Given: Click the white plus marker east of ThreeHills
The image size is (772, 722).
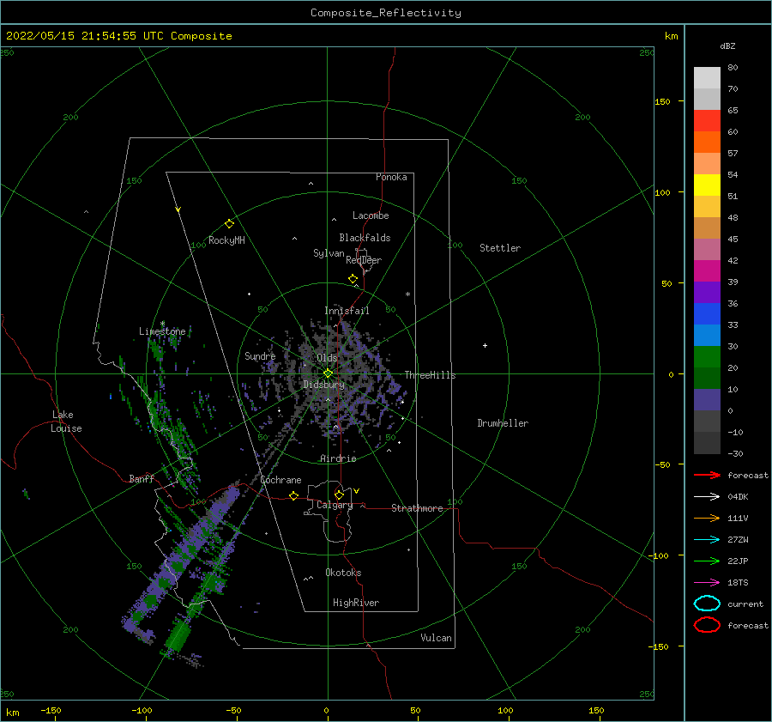Looking at the screenshot, I should click(485, 345).
